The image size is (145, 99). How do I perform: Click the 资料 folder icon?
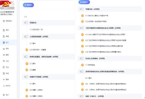(4, 49)
